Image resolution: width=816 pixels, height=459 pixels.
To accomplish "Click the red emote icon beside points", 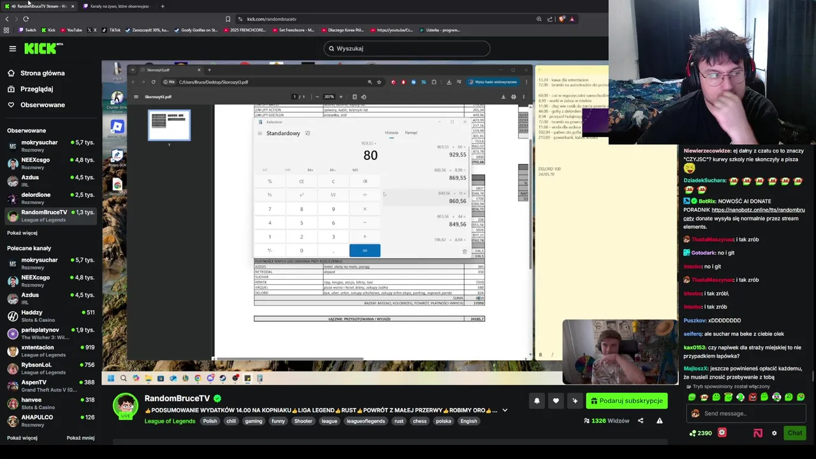I will 722,433.
